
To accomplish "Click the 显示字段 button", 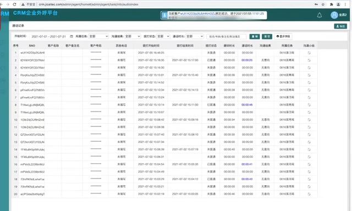I will tap(283, 36).
